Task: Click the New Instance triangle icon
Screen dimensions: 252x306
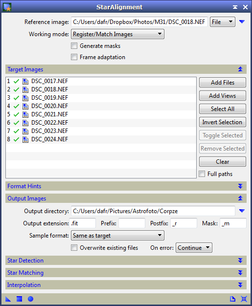Action: pos(8,299)
